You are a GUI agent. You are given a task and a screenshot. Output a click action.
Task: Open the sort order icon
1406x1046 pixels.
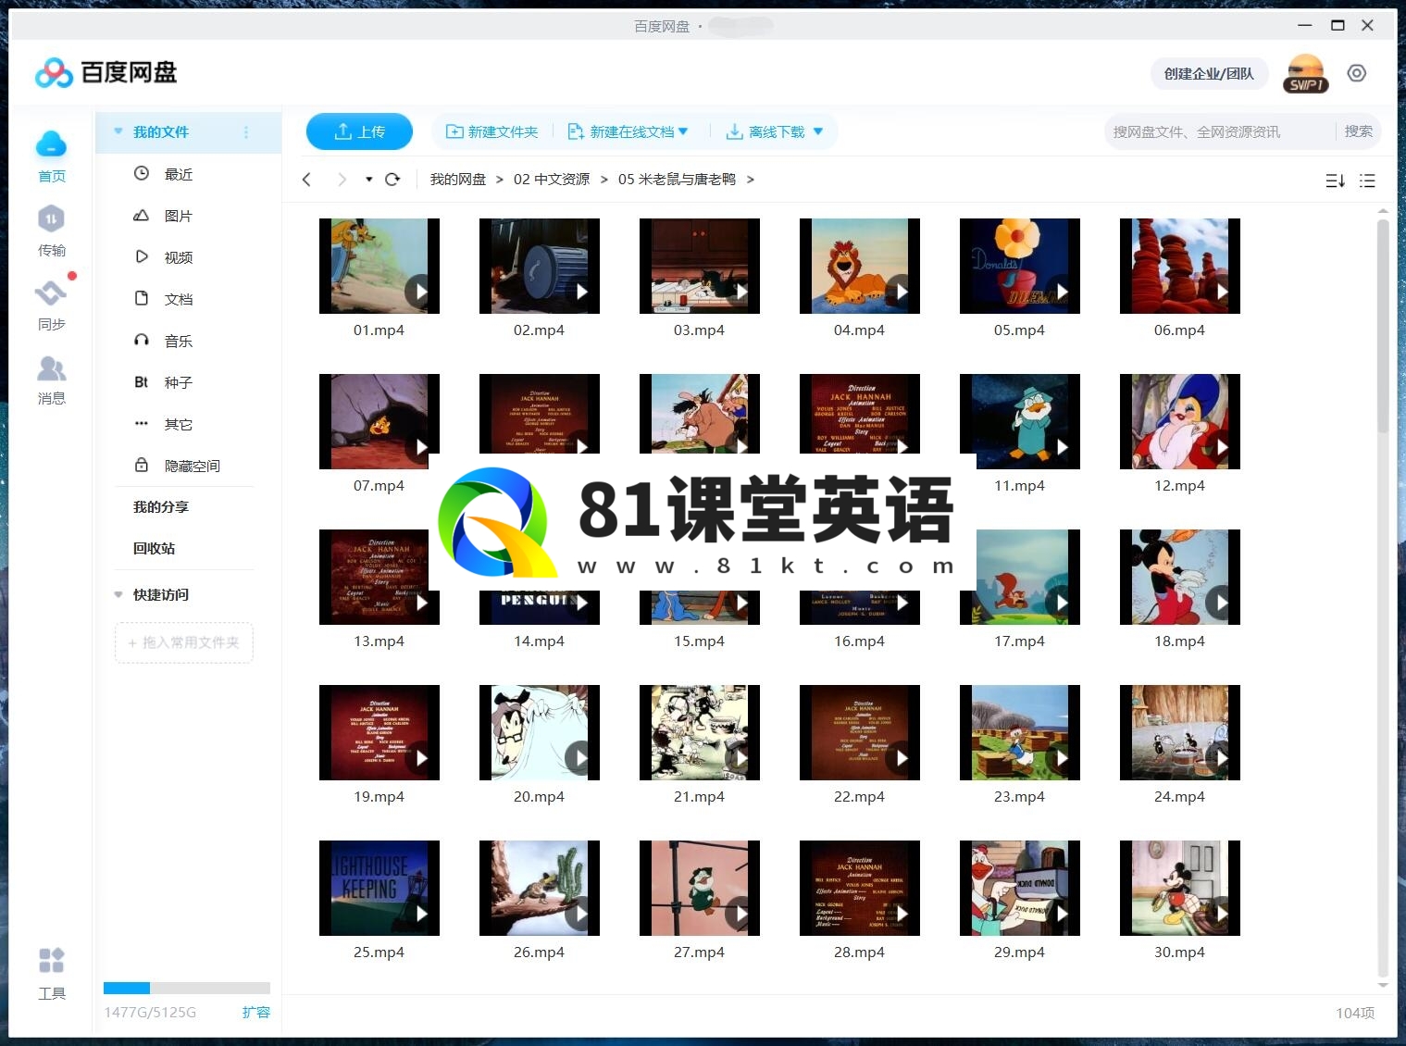click(x=1335, y=181)
